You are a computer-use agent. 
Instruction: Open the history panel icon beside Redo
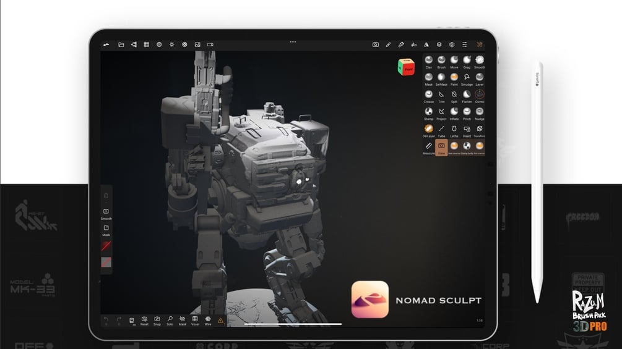(x=132, y=321)
